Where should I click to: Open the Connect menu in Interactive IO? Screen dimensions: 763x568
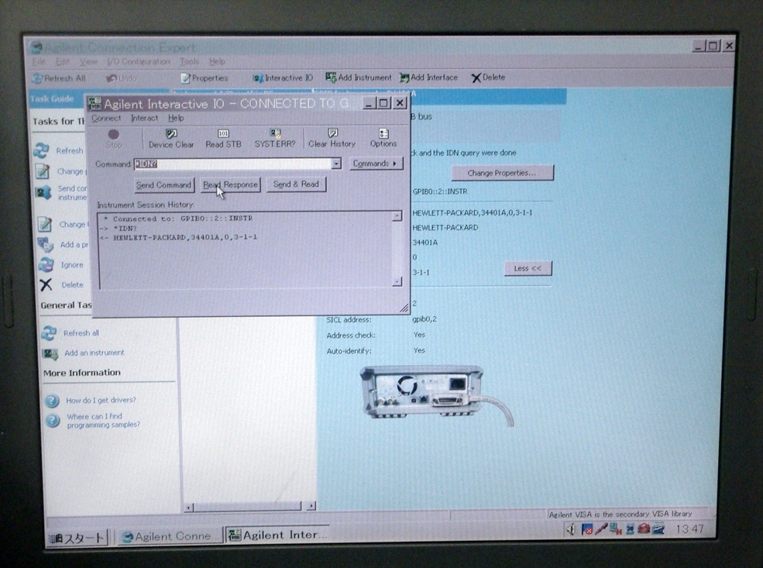pyautogui.click(x=106, y=119)
